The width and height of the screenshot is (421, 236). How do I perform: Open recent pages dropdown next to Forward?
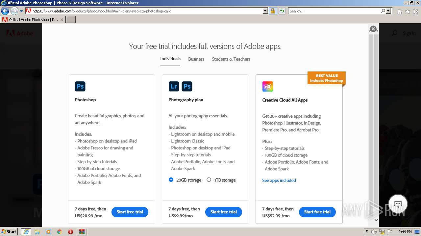pyautogui.click(x=22, y=11)
